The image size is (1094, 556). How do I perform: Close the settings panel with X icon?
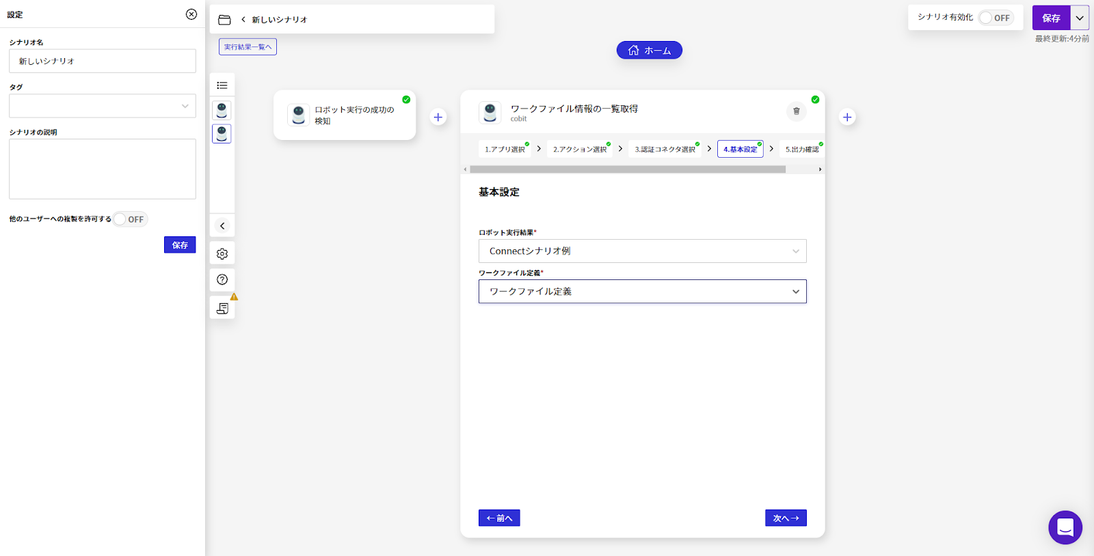coord(191,14)
